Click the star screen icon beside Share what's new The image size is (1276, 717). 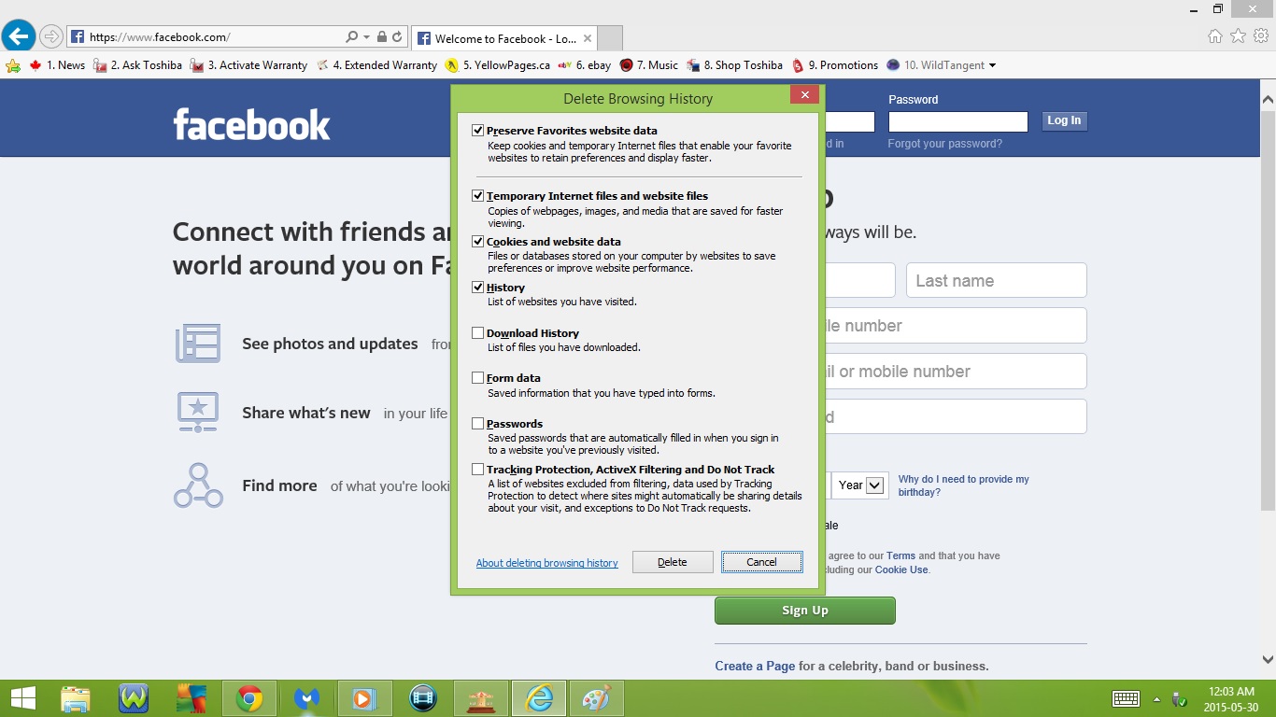coord(198,412)
